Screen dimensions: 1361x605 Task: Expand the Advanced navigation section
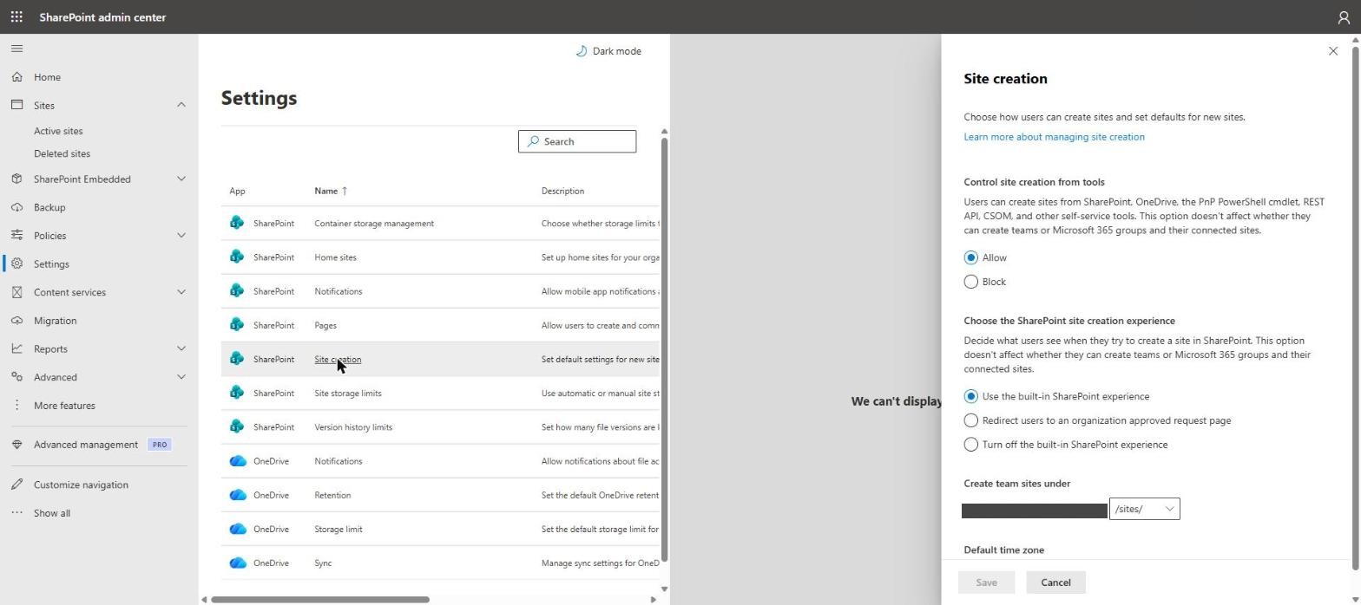click(181, 377)
